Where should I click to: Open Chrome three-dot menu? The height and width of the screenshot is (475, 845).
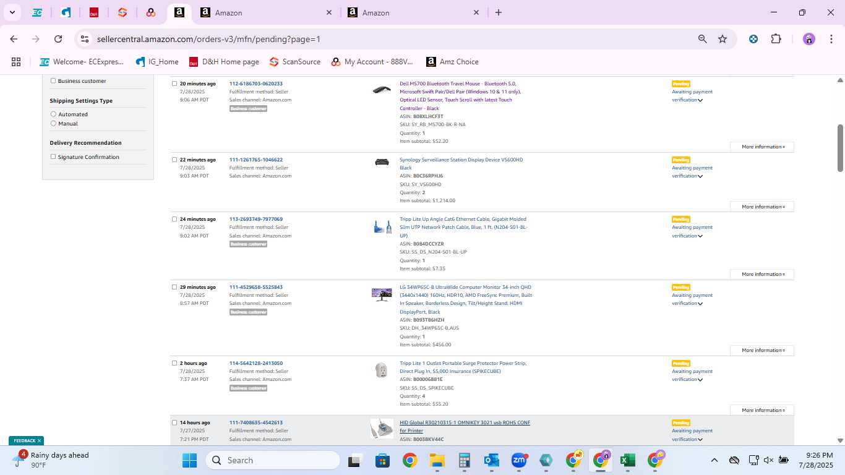click(x=830, y=39)
